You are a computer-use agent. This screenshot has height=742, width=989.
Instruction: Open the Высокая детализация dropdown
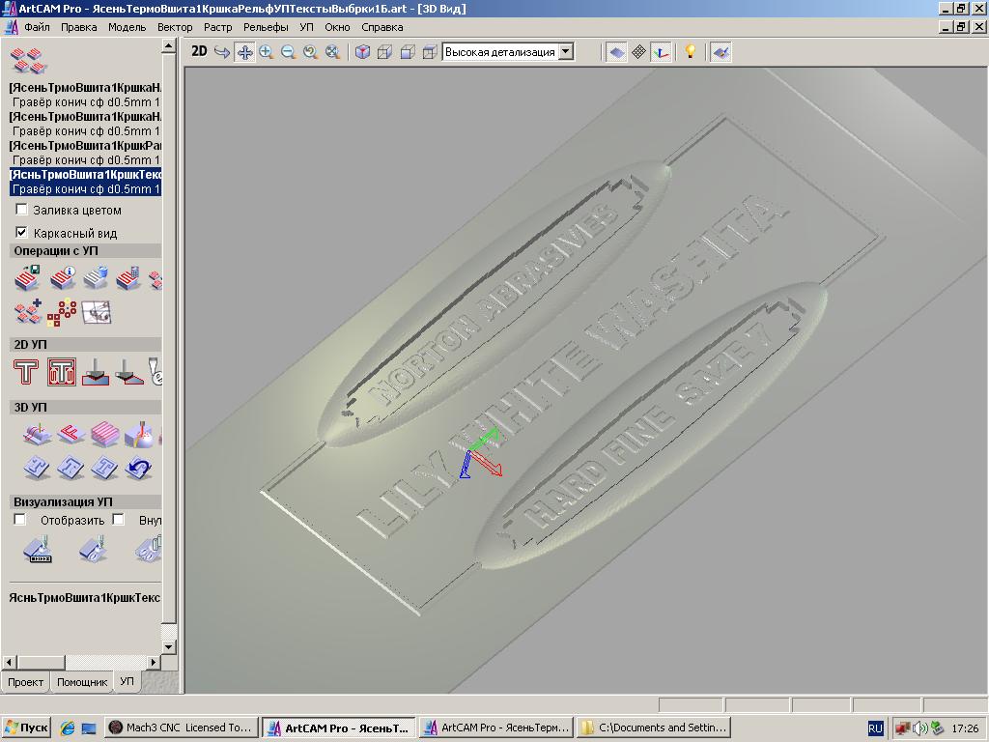click(566, 52)
